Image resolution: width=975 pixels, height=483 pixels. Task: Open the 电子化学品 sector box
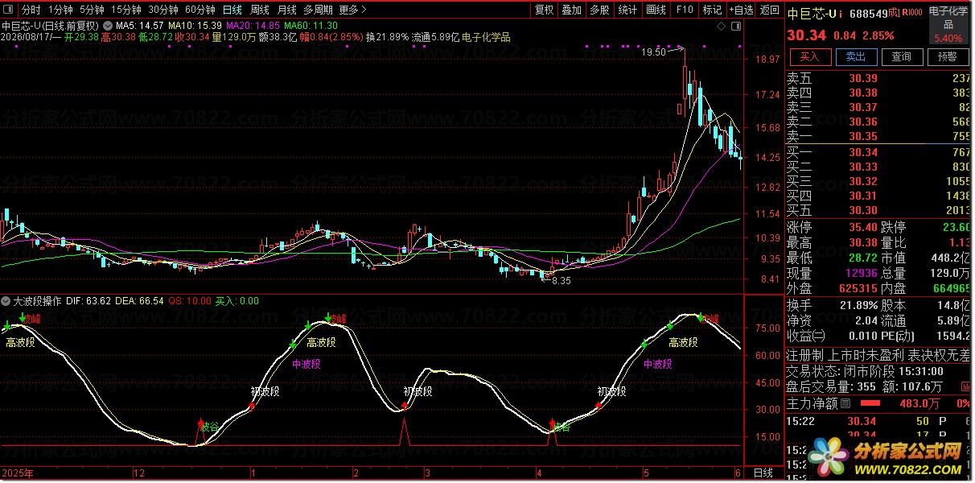(x=948, y=25)
